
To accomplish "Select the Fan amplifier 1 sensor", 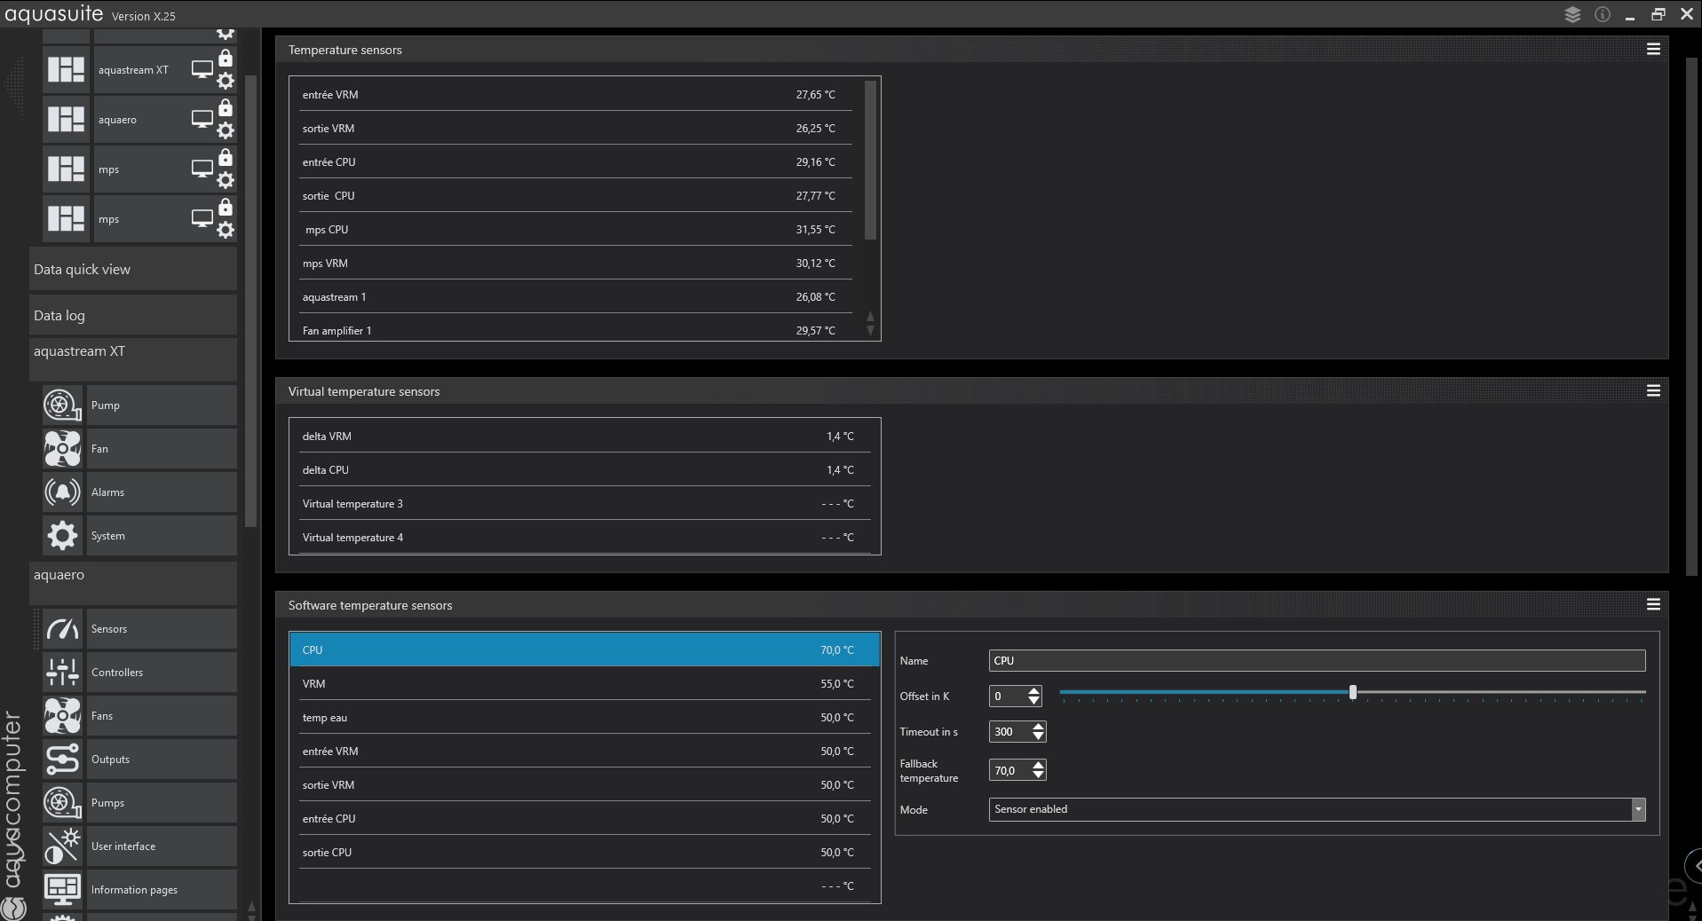I will (575, 329).
